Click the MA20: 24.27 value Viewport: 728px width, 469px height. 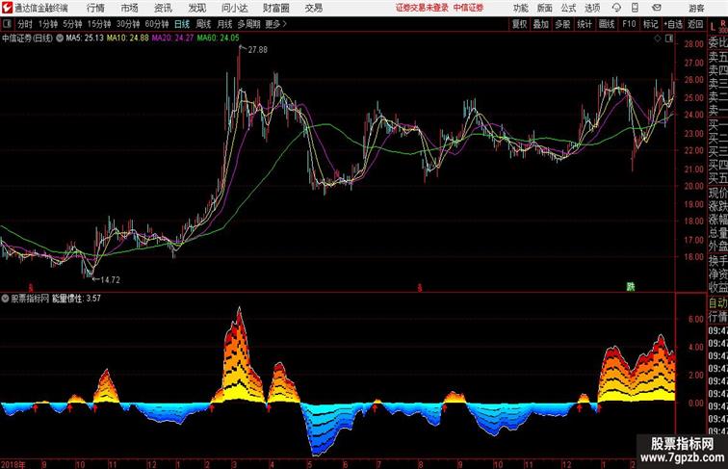[172, 39]
